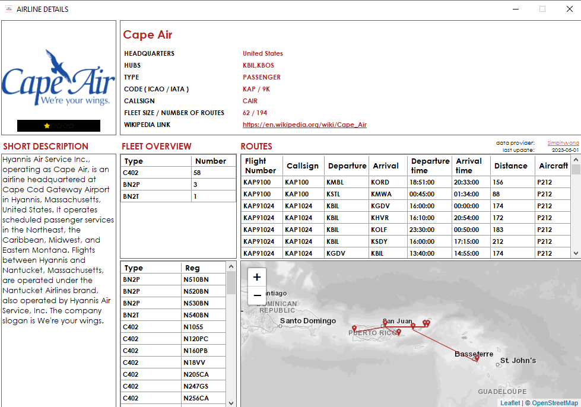581x407 pixels.
Task: Click the registration list scroll-down arrow
Action: 231,403
